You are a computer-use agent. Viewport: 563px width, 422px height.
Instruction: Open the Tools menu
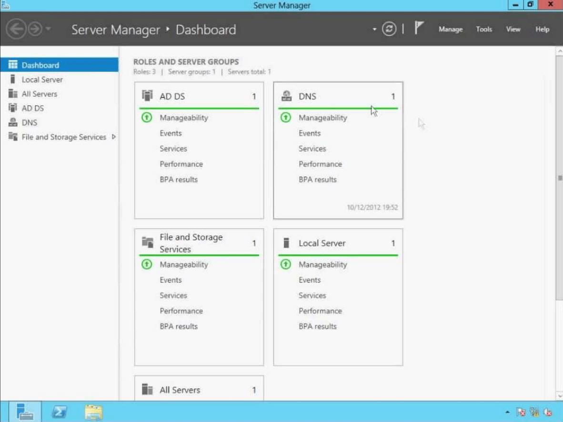click(483, 29)
